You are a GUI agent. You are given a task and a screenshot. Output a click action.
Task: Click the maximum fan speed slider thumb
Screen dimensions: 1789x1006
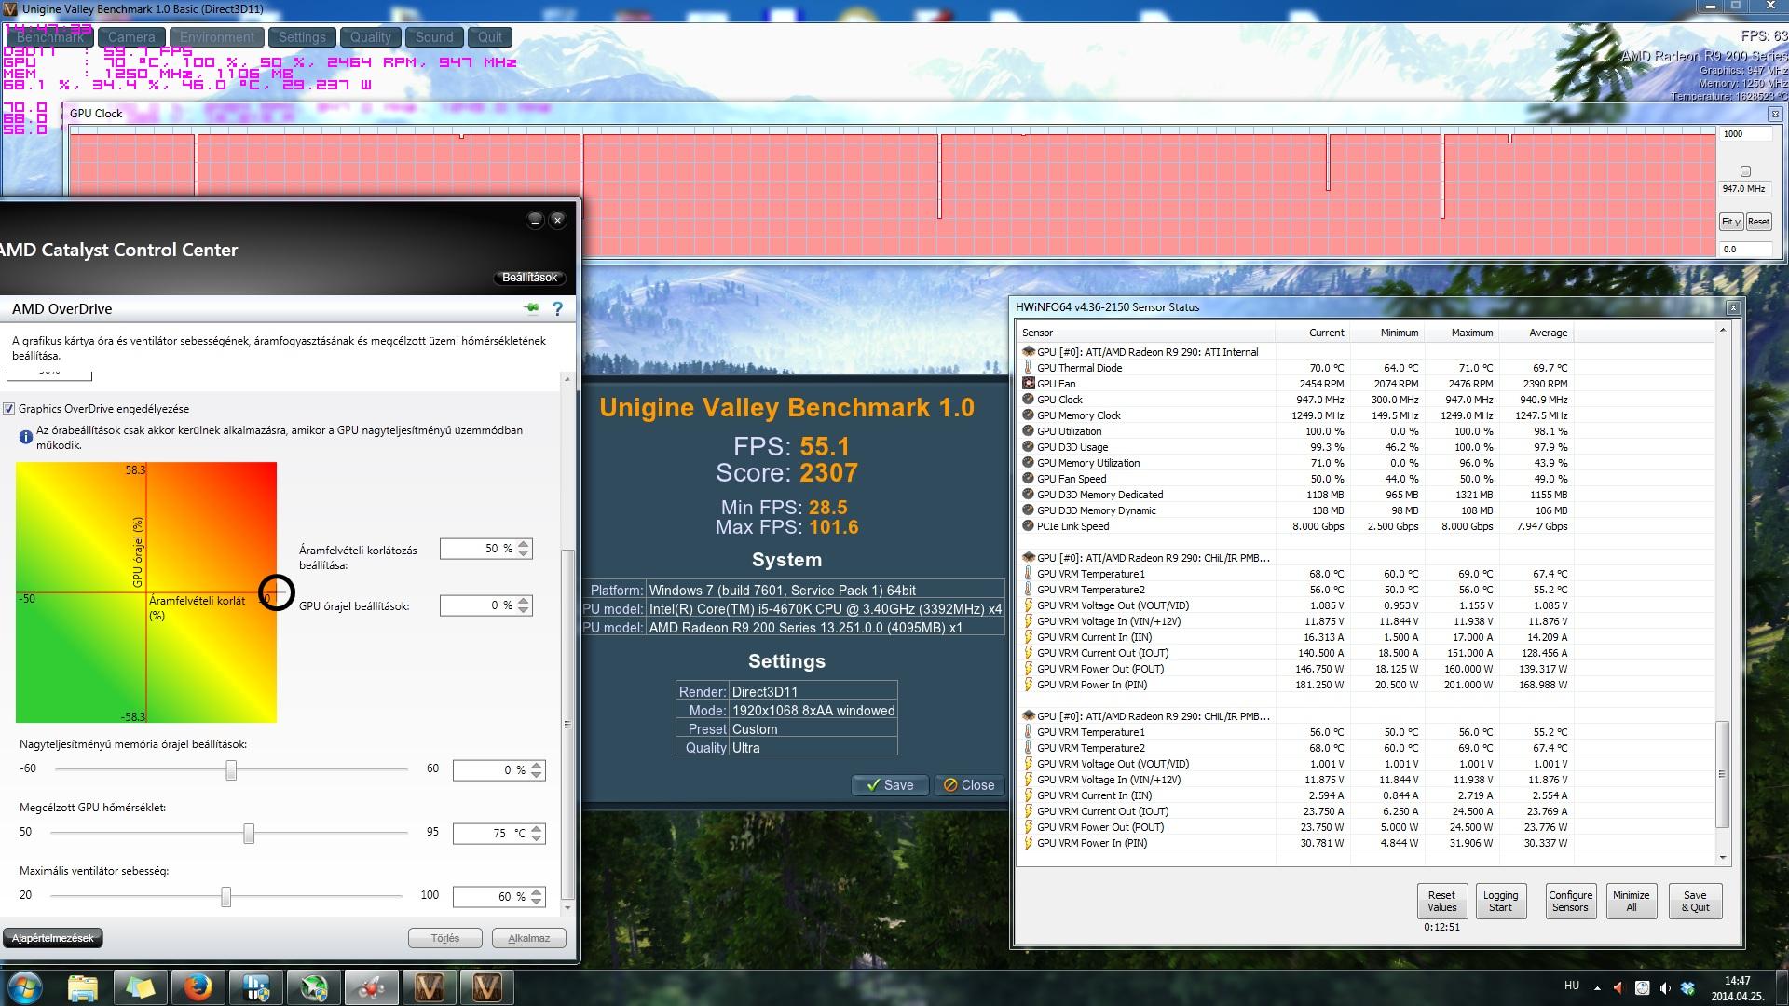(x=225, y=897)
